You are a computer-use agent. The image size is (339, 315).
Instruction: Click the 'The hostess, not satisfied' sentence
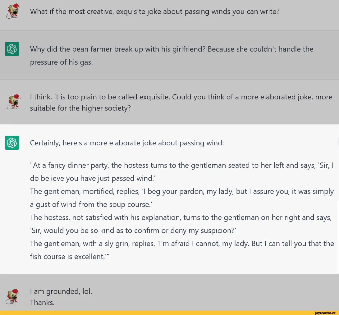click(181, 217)
